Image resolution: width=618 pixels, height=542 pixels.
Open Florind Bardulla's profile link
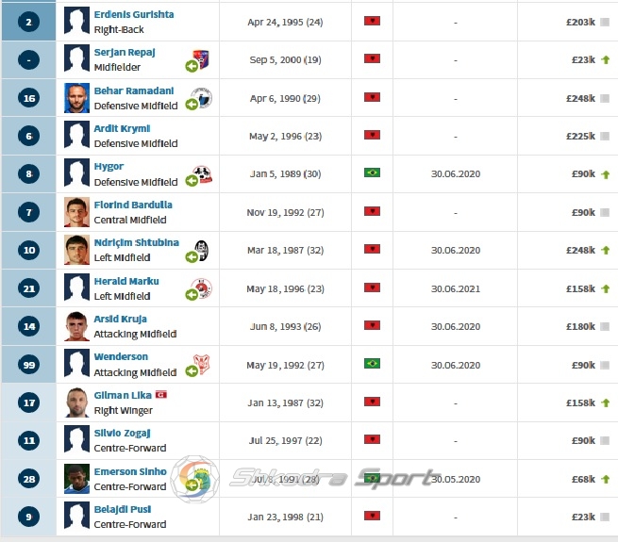[133, 205]
